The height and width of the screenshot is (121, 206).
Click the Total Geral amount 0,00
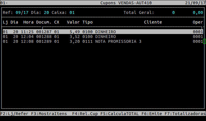[x=198, y=13]
